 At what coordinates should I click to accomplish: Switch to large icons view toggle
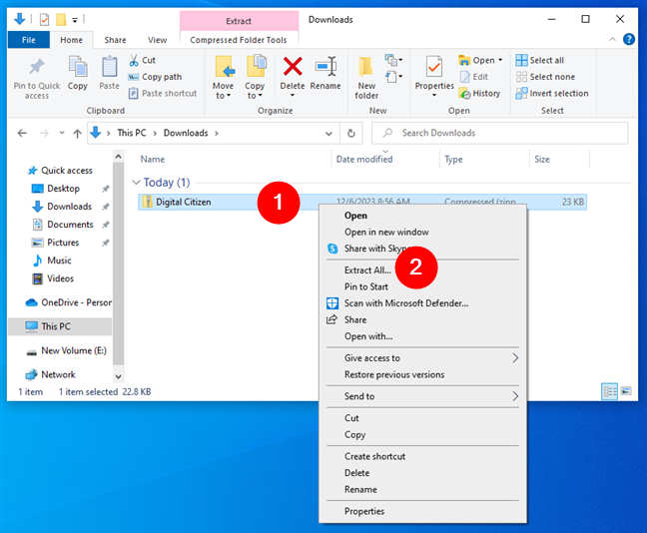pyautogui.click(x=627, y=392)
